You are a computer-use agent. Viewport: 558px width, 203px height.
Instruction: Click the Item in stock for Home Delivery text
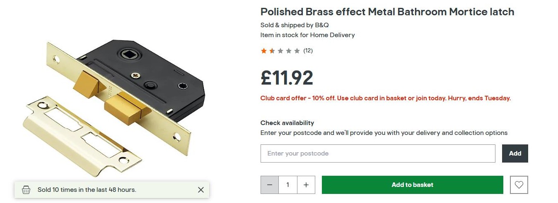tap(307, 35)
